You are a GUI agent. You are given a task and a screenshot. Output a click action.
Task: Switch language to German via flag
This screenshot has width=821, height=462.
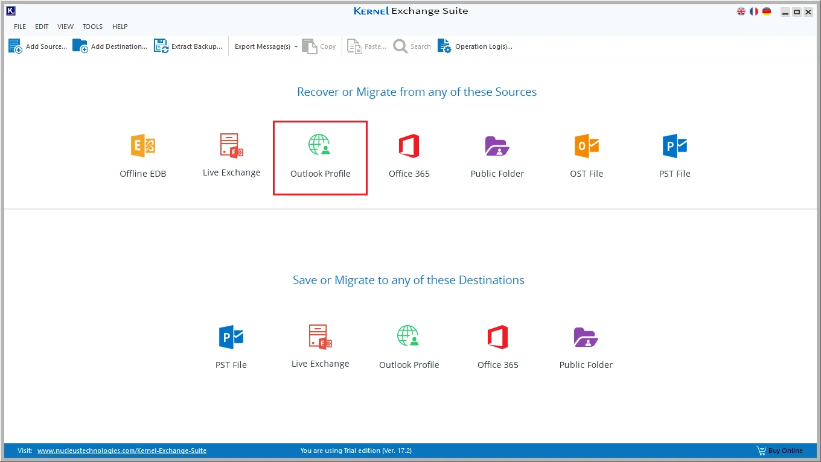(x=767, y=11)
